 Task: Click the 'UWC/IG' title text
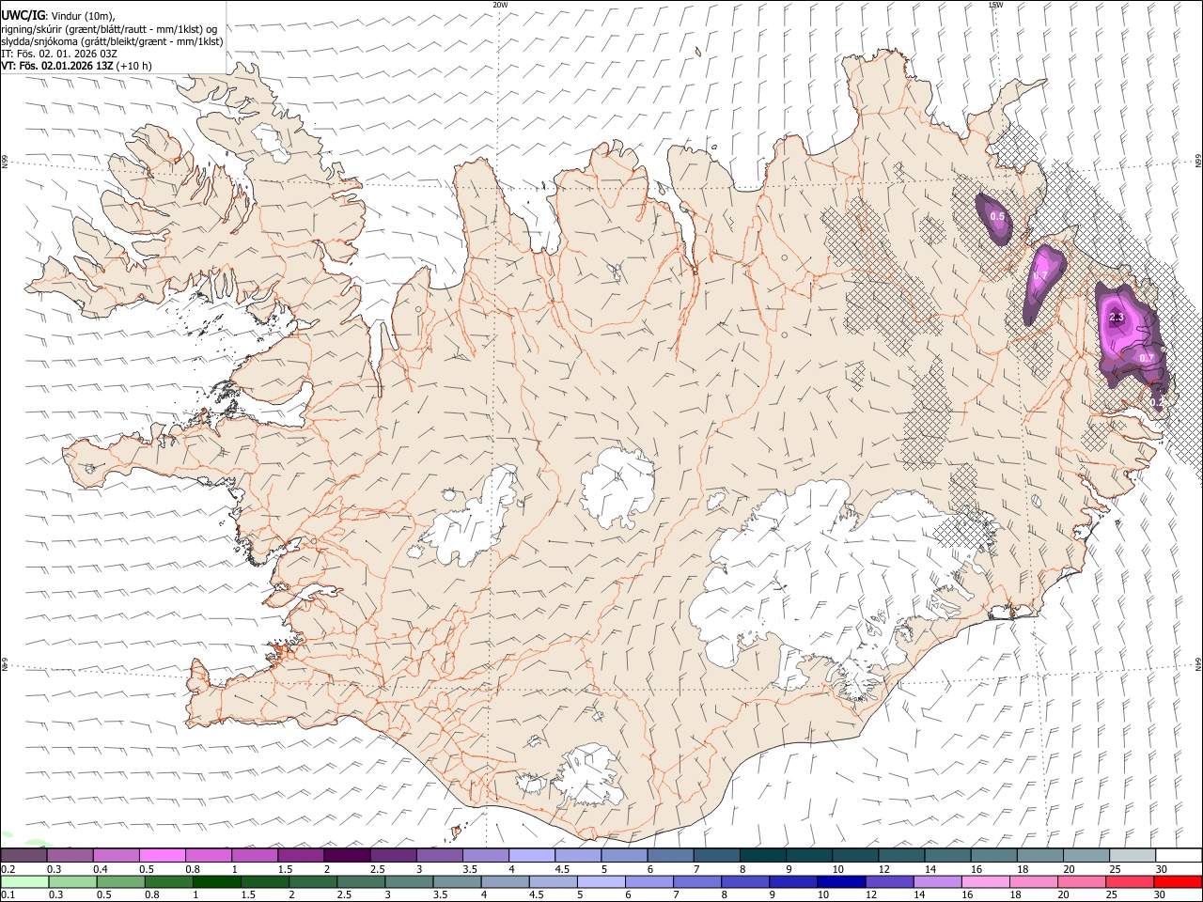(22, 14)
